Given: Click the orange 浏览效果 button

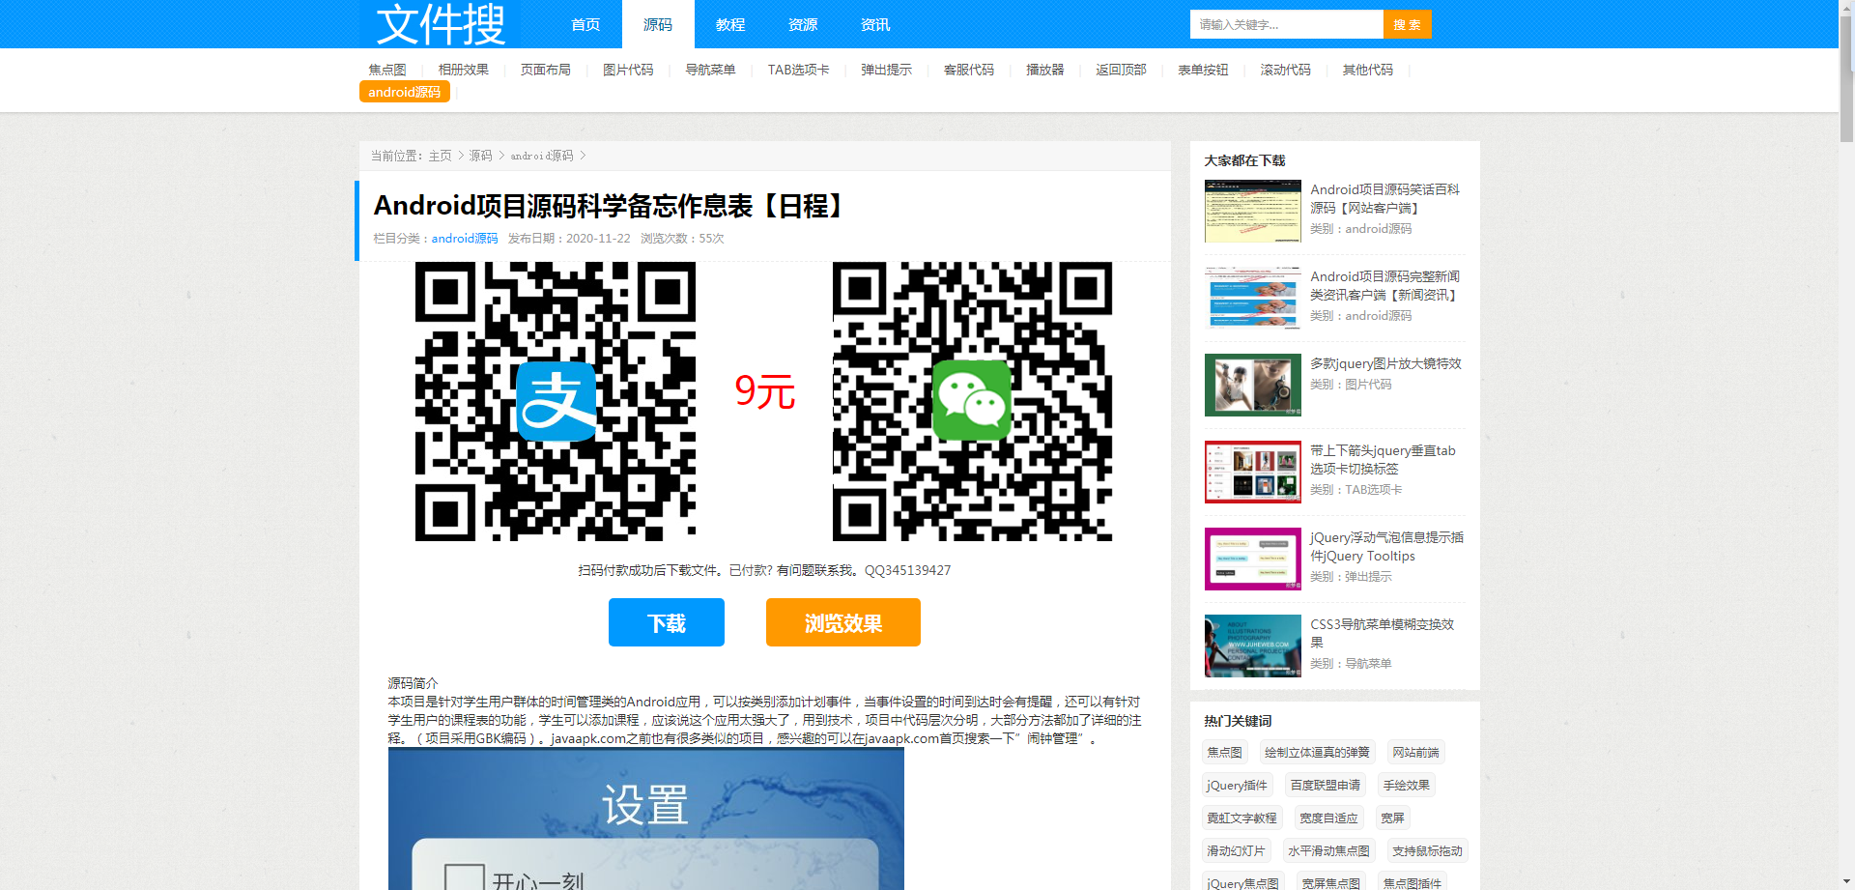Looking at the screenshot, I should [x=843, y=622].
